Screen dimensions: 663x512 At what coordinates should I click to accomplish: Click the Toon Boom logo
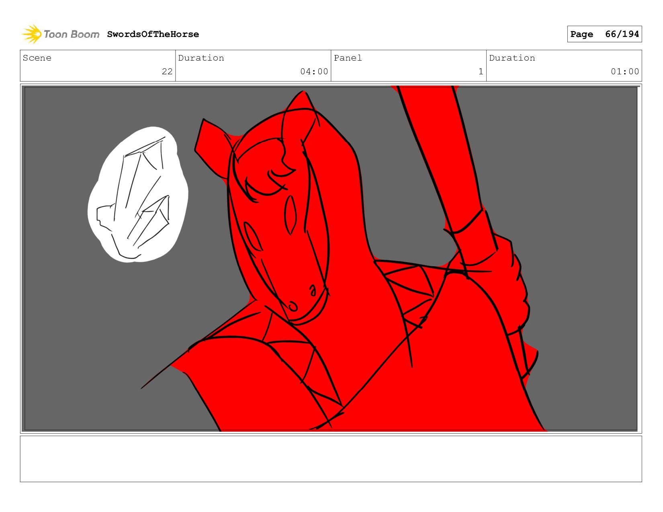[x=60, y=34]
